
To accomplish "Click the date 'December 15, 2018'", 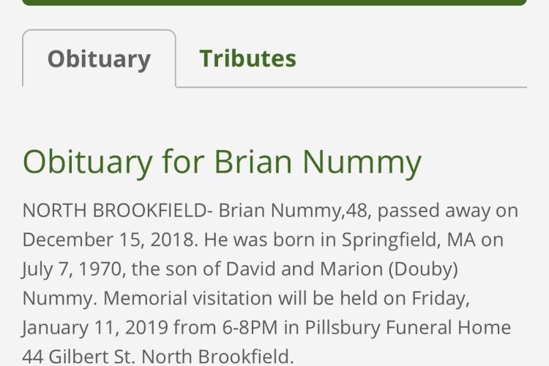I will 108,240.
